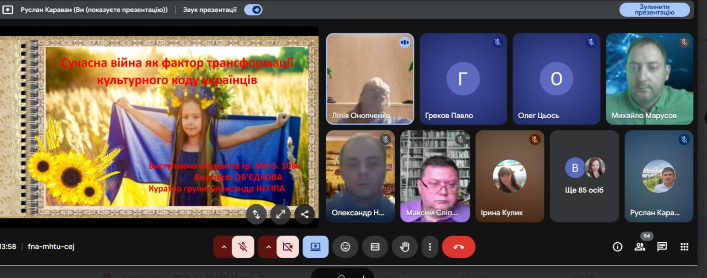Expand the camera video settings arrow
This screenshot has width=707, height=278.
pyautogui.click(x=268, y=247)
